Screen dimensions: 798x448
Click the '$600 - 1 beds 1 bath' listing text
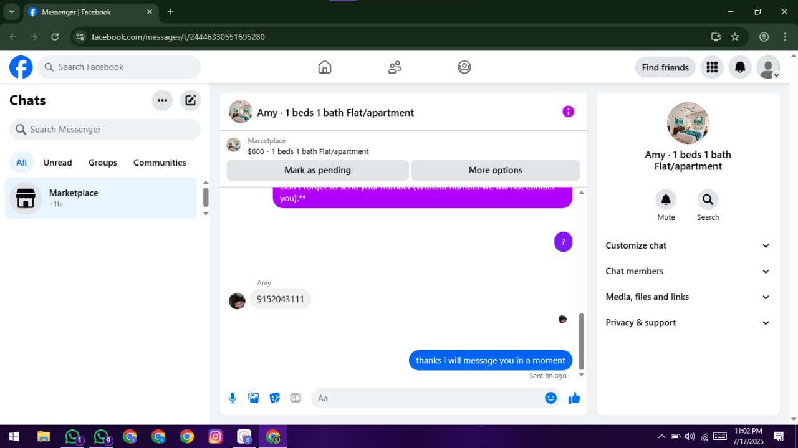point(308,151)
